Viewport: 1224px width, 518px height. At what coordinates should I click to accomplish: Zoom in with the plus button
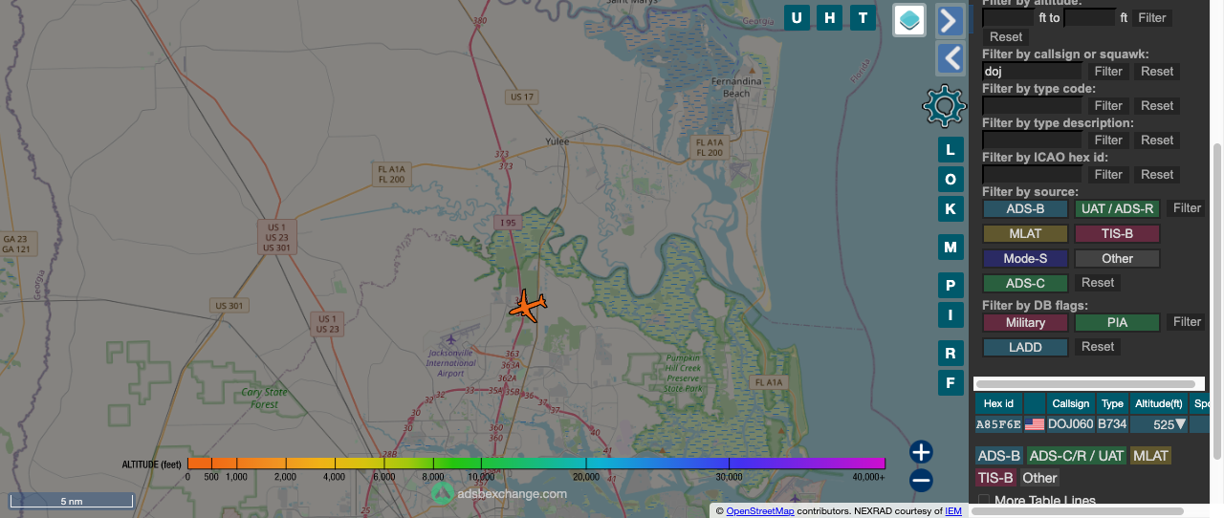[921, 452]
